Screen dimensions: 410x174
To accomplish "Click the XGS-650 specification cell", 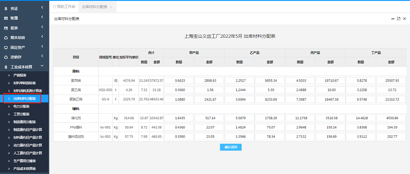I will [x=105, y=90].
